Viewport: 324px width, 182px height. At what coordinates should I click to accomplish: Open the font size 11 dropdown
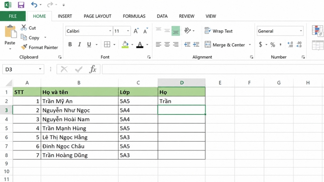(x=128, y=31)
